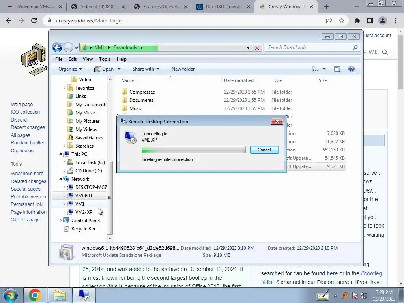Click the Chrome share page icon
Viewport: 404px width, 303px height.
(329, 21)
